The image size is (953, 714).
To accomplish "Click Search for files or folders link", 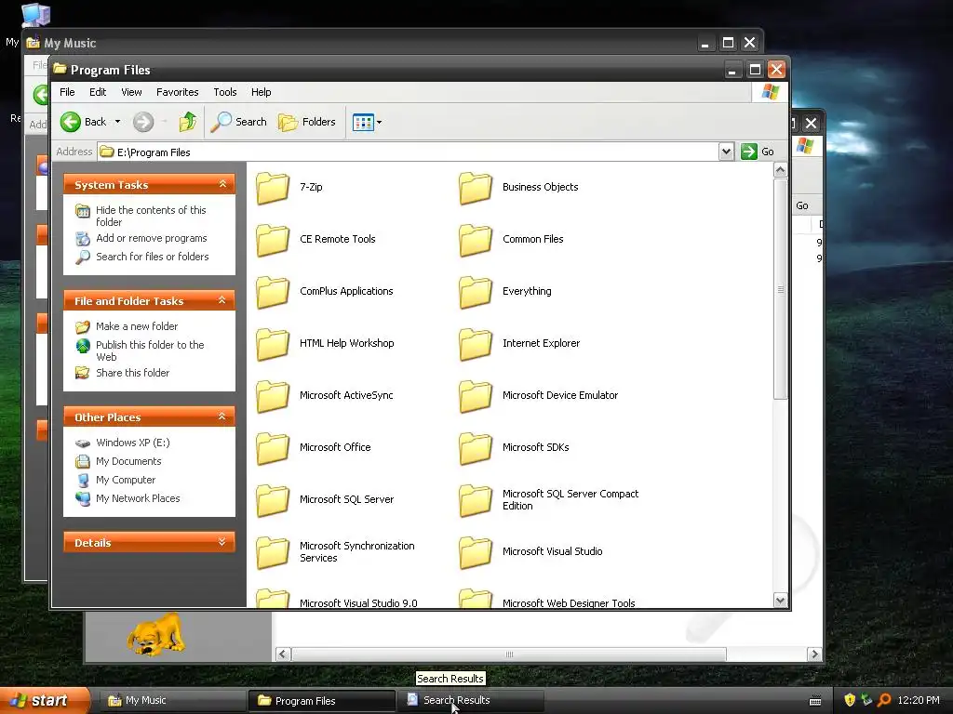I will pos(153,257).
